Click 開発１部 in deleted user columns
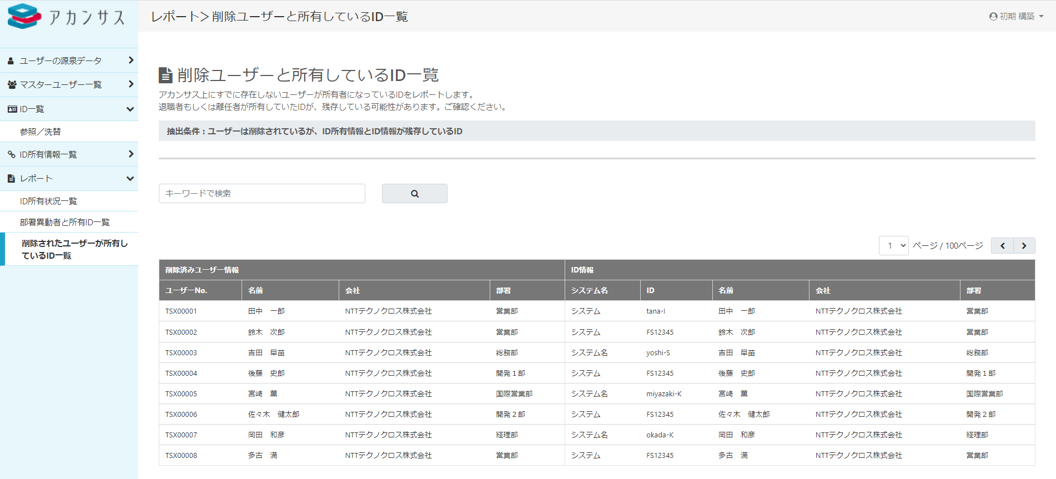 click(x=511, y=374)
